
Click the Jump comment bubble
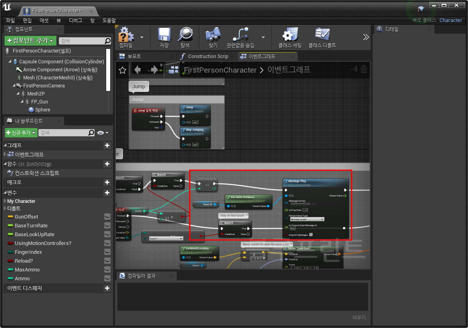point(139,86)
